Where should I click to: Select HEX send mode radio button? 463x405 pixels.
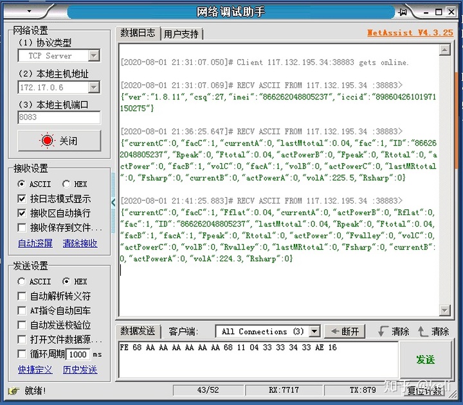click(x=66, y=282)
